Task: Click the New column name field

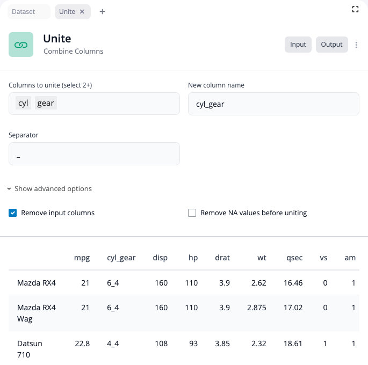Action: point(273,104)
